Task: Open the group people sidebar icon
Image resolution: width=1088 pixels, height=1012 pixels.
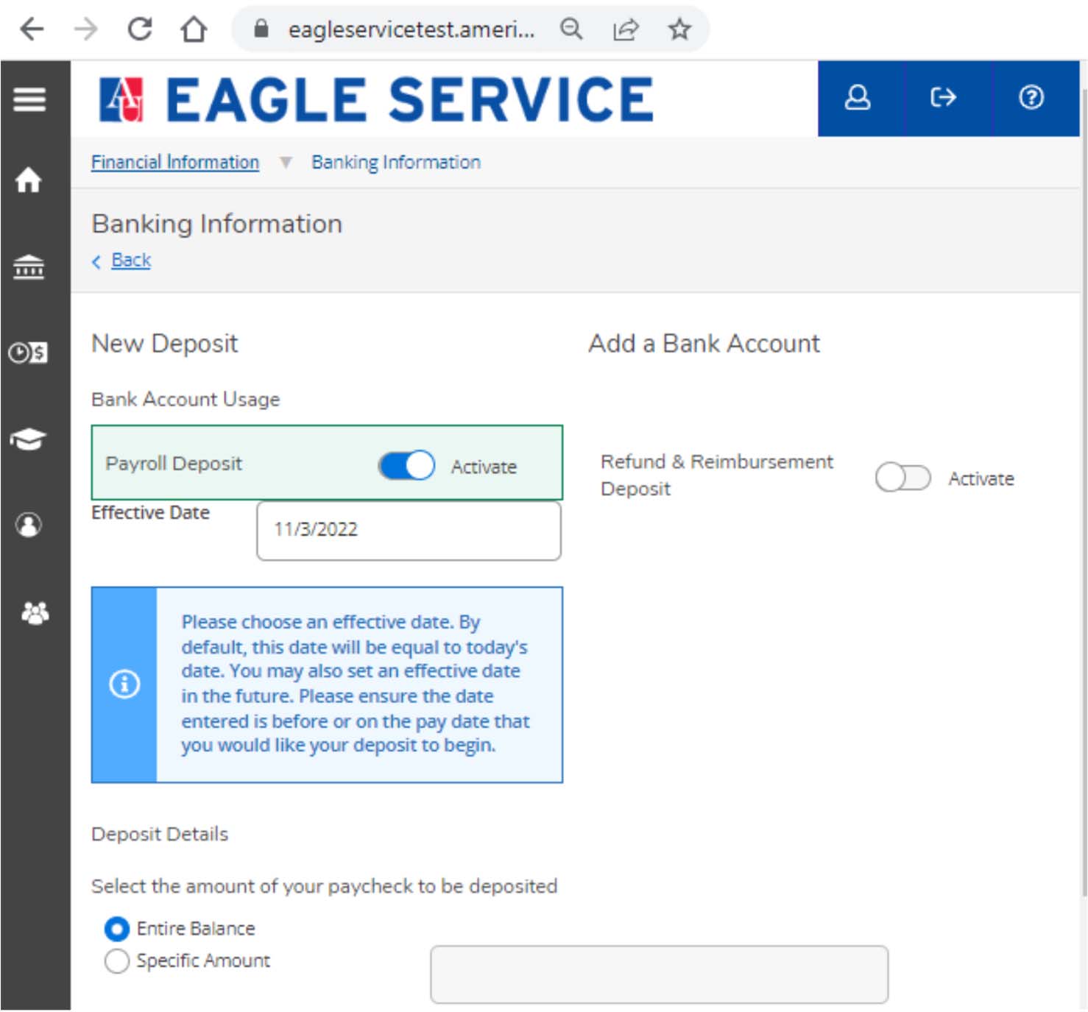Action: [x=34, y=612]
